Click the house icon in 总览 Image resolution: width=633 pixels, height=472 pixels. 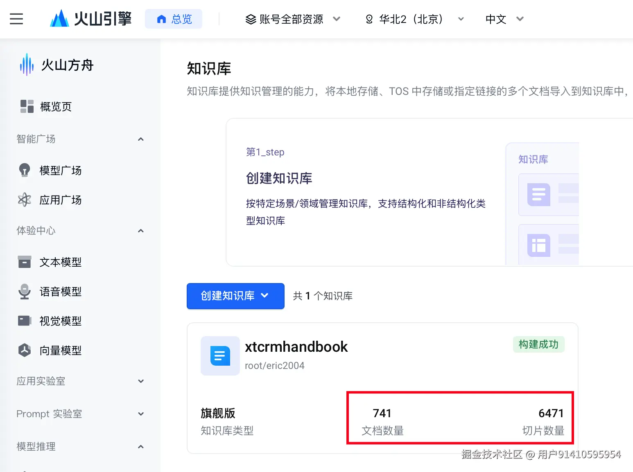[x=162, y=19]
